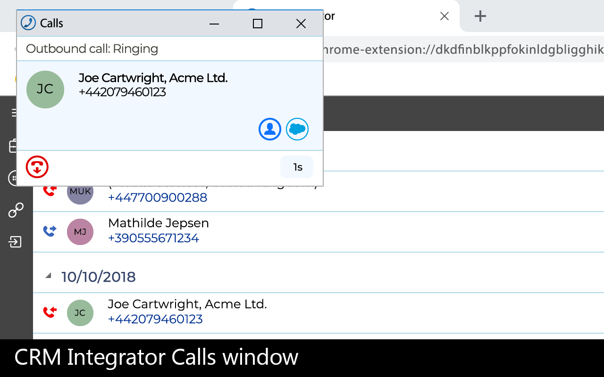
Task: Close the Calls window
Action: [301, 23]
